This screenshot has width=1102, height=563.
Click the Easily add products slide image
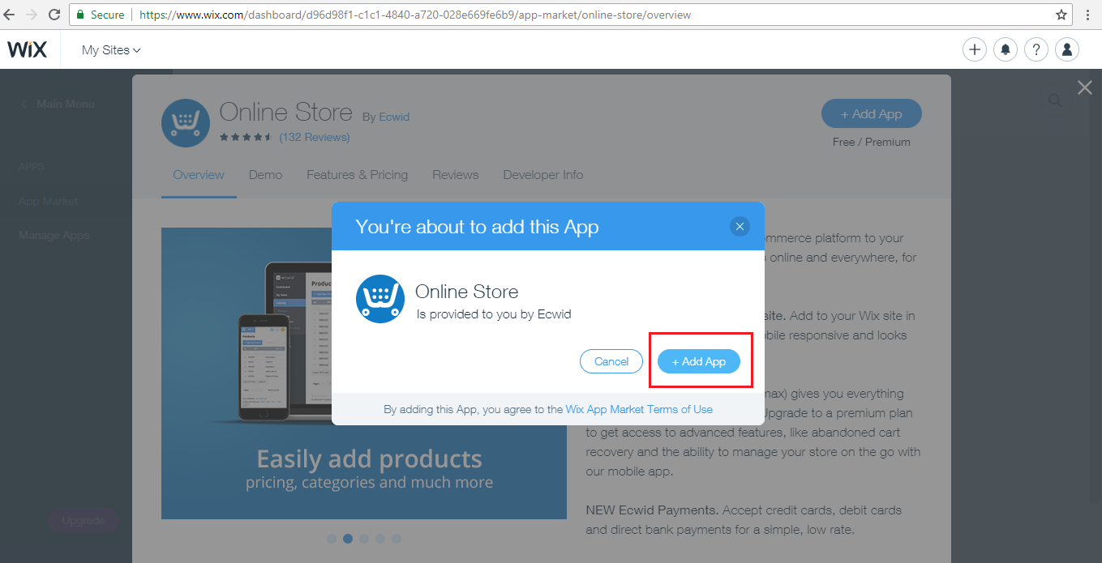pos(364,373)
